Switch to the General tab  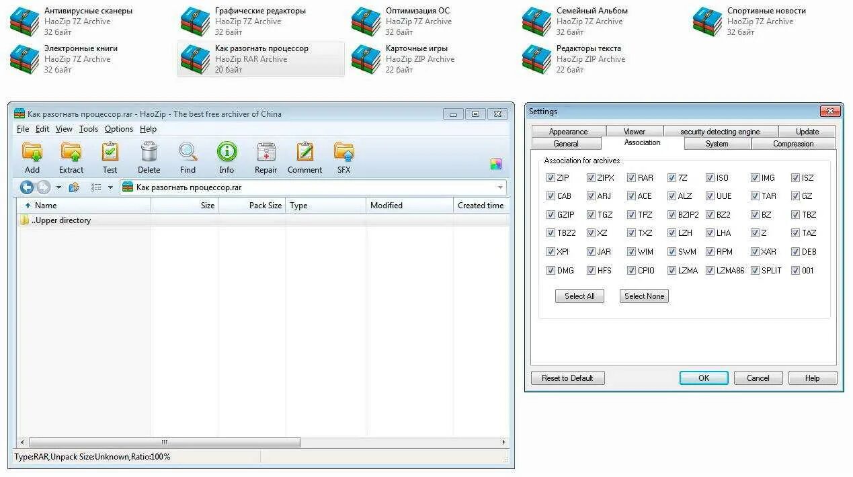pyautogui.click(x=566, y=144)
